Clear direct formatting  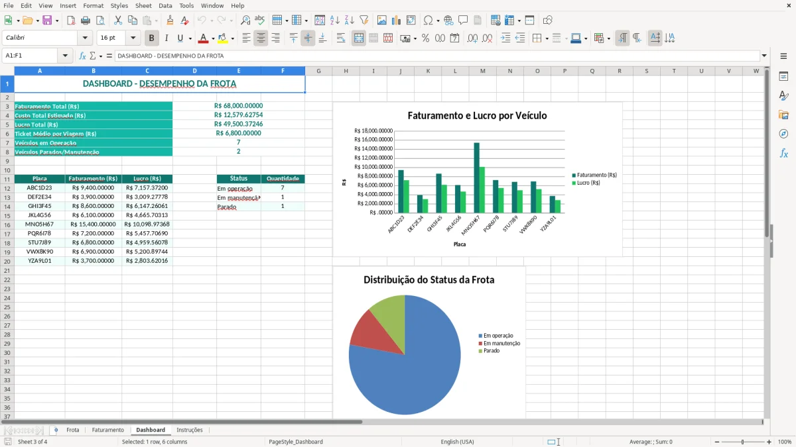click(x=184, y=21)
